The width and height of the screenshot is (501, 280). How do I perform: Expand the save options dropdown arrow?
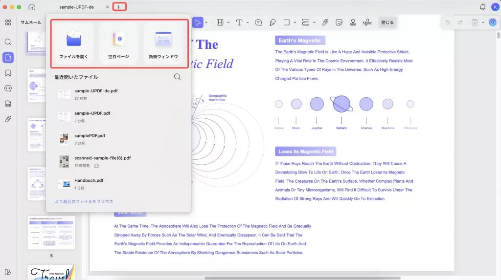click(x=483, y=22)
